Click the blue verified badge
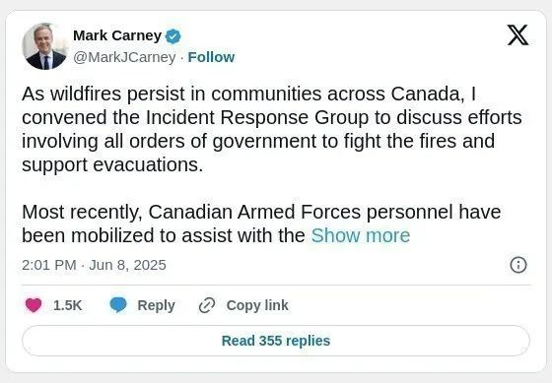The image size is (552, 383). (x=172, y=36)
